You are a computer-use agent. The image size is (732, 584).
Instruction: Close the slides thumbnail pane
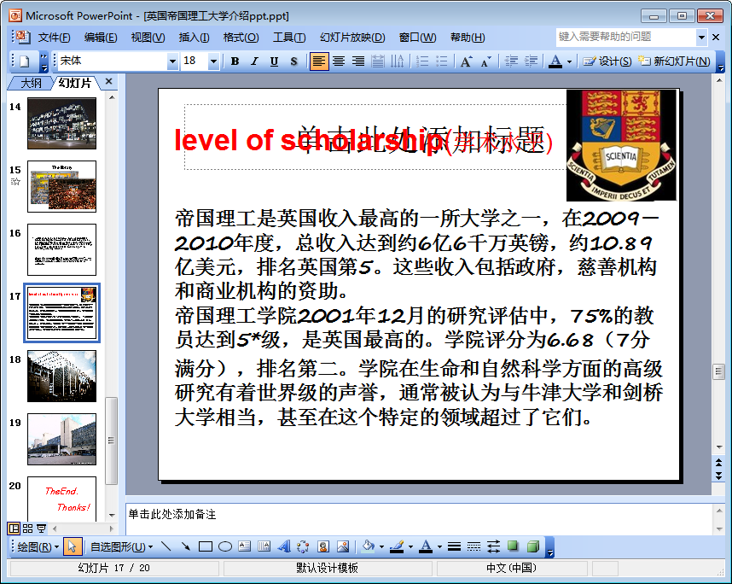pyautogui.click(x=108, y=82)
